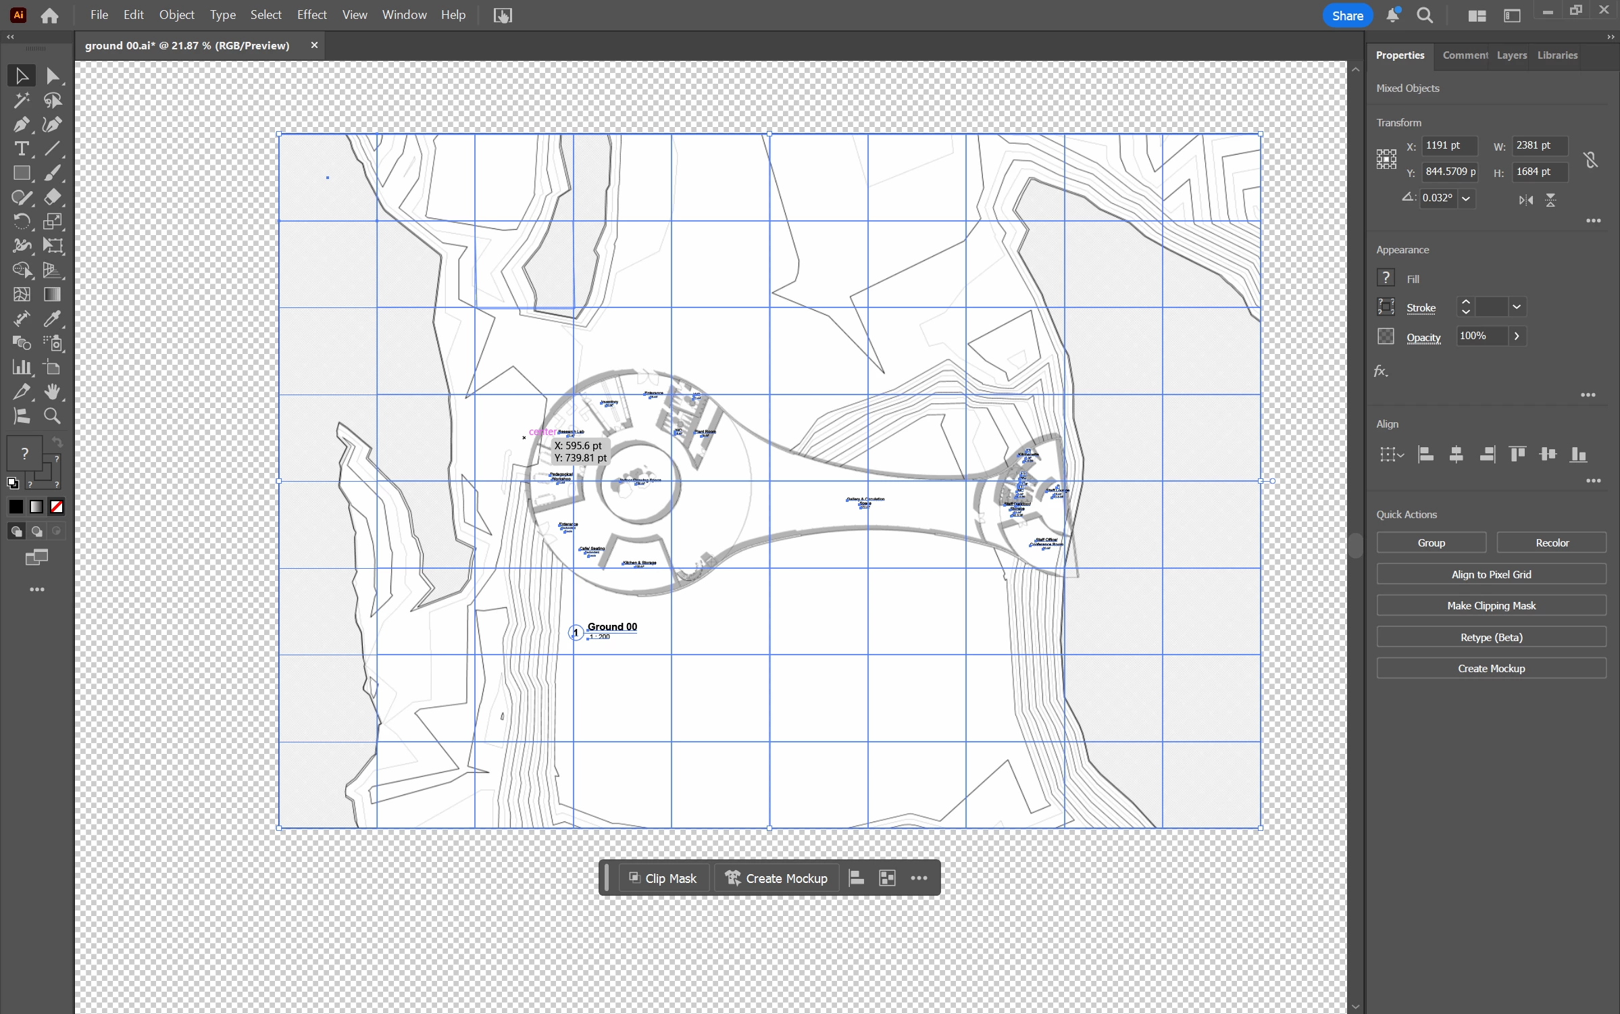The image size is (1620, 1014).
Task: Click the Rotate tool
Action: 21,222
